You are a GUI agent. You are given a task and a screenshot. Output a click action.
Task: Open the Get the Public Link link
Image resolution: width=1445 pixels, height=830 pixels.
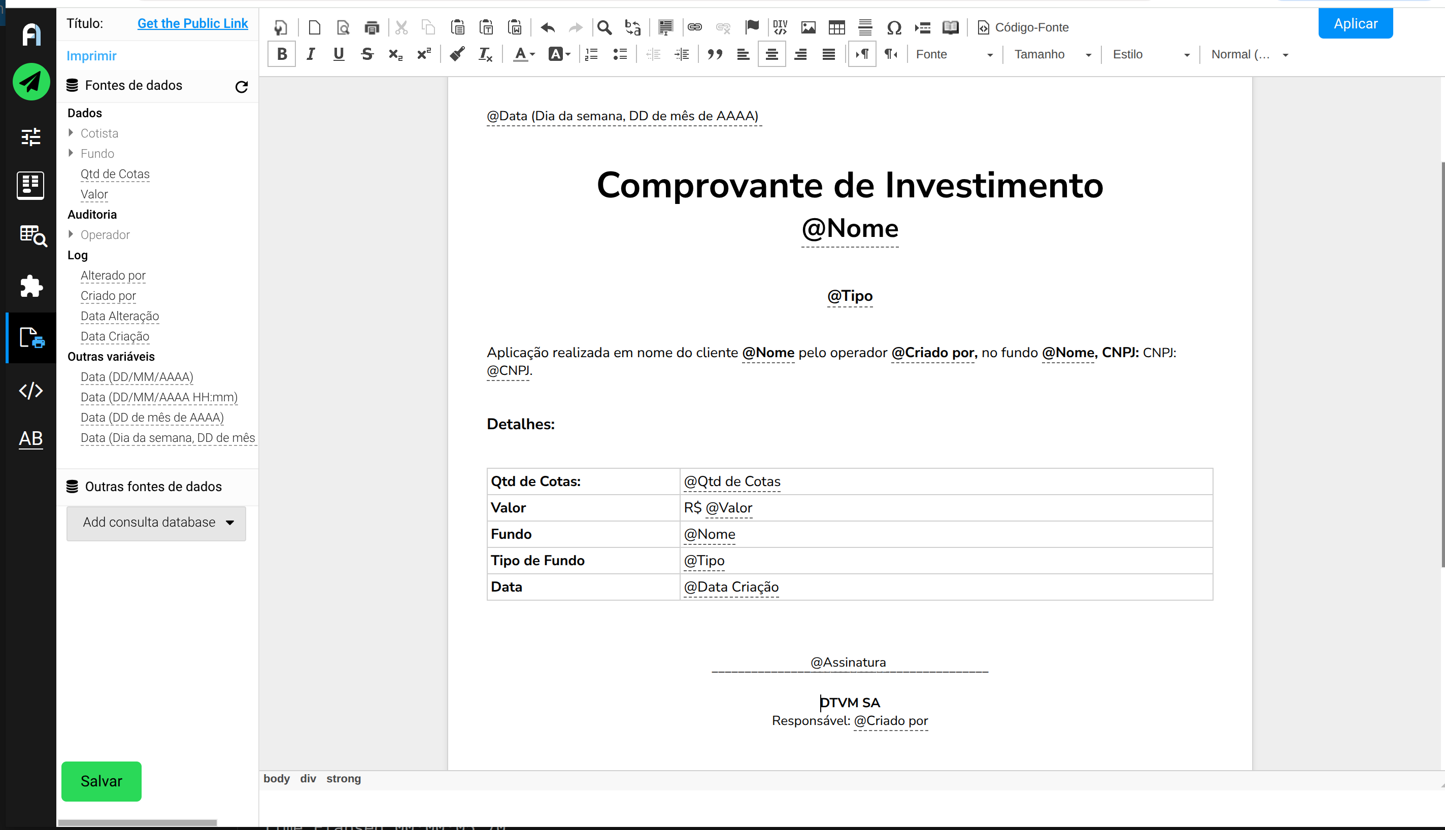pyautogui.click(x=193, y=23)
